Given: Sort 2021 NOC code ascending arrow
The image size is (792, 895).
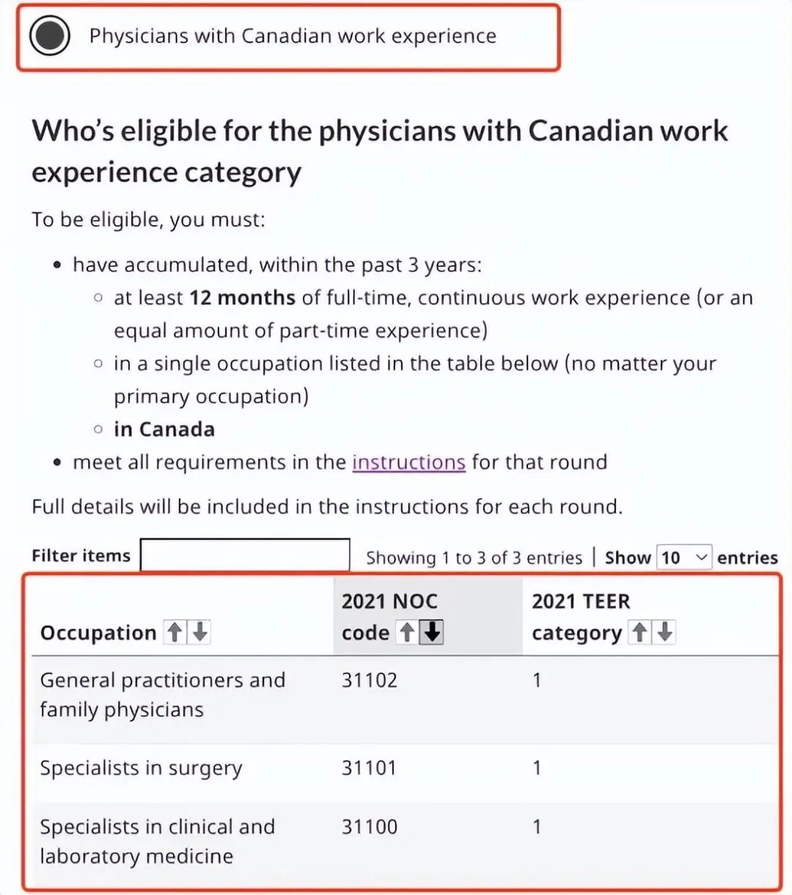Looking at the screenshot, I should (x=407, y=632).
